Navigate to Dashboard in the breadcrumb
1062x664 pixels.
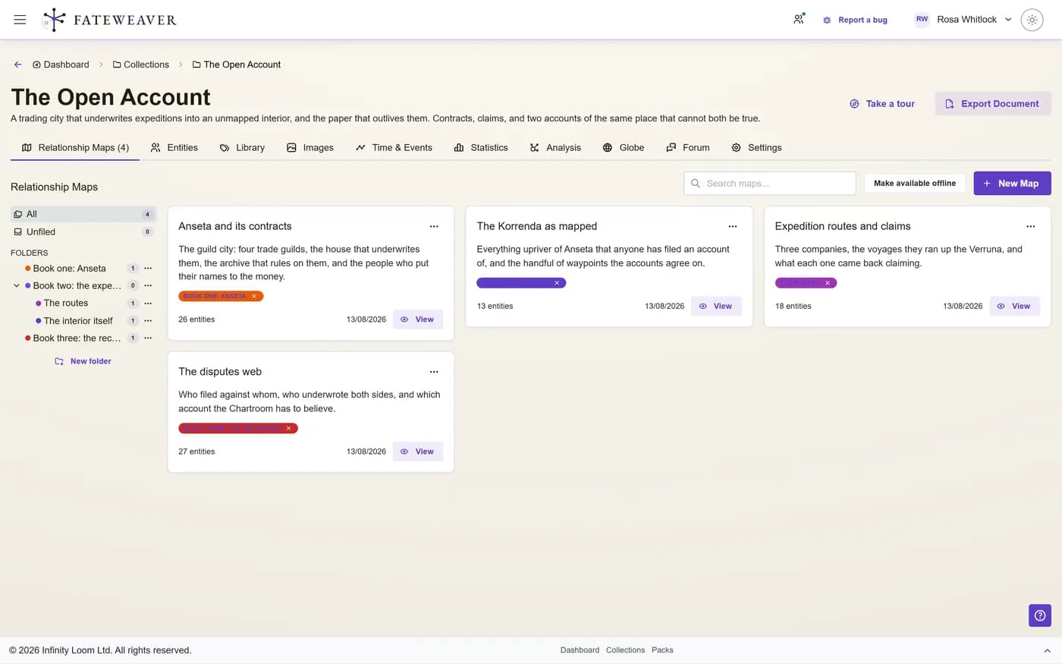[x=61, y=65]
